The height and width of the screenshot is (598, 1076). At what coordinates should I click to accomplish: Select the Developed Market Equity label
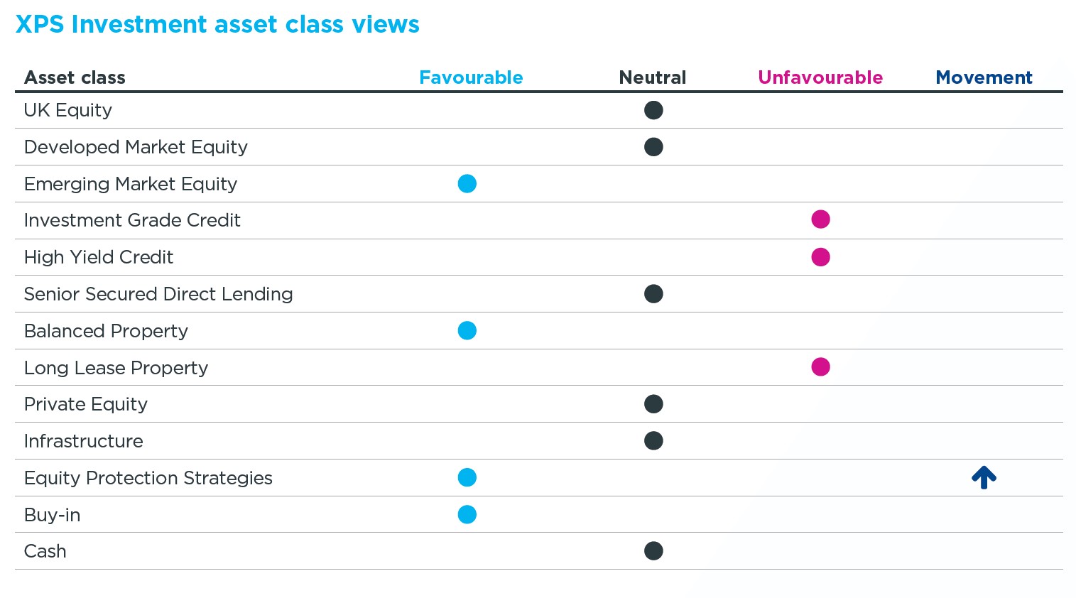[136, 147]
